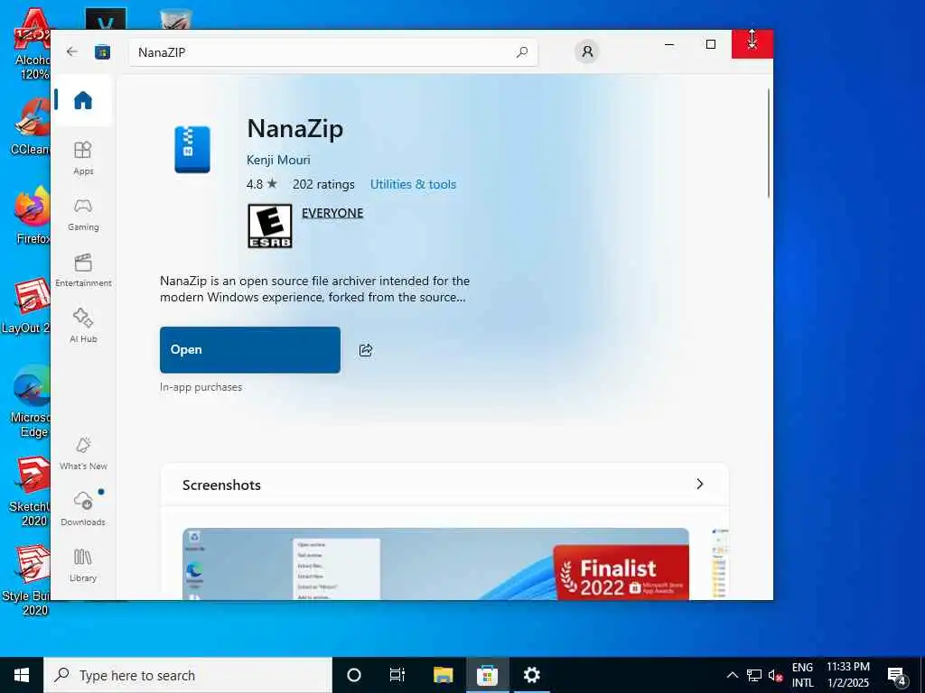This screenshot has height=693, width=925.
Task: Expand the Screenshots section chevron
Action: tap(700, 484)
